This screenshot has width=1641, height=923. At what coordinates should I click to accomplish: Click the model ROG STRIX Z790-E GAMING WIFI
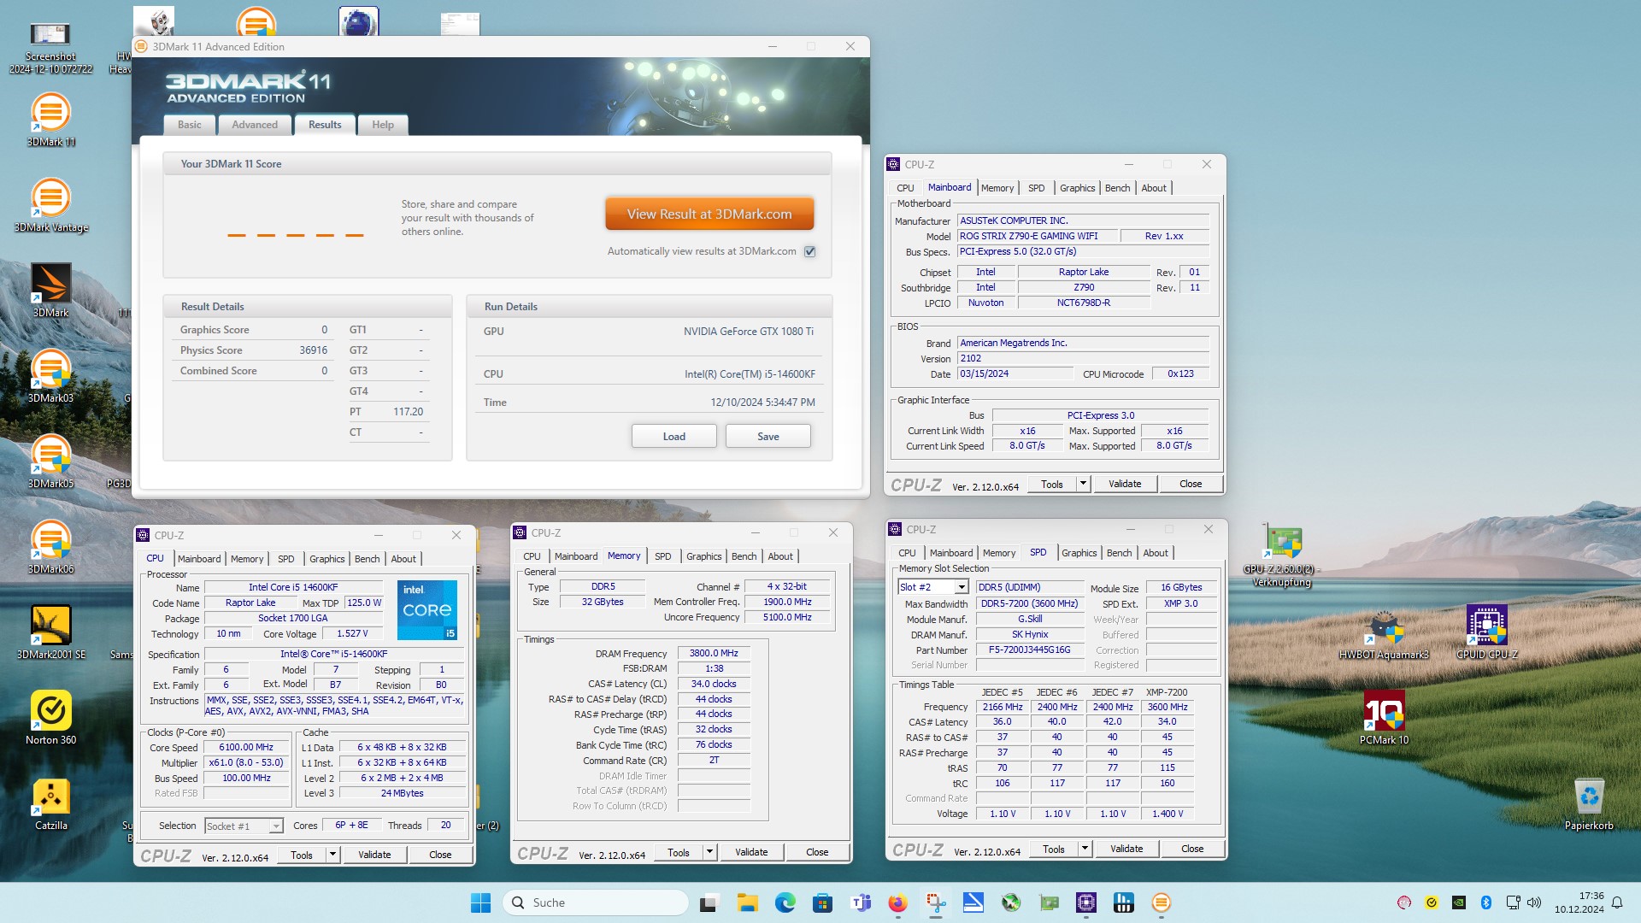1037,236
